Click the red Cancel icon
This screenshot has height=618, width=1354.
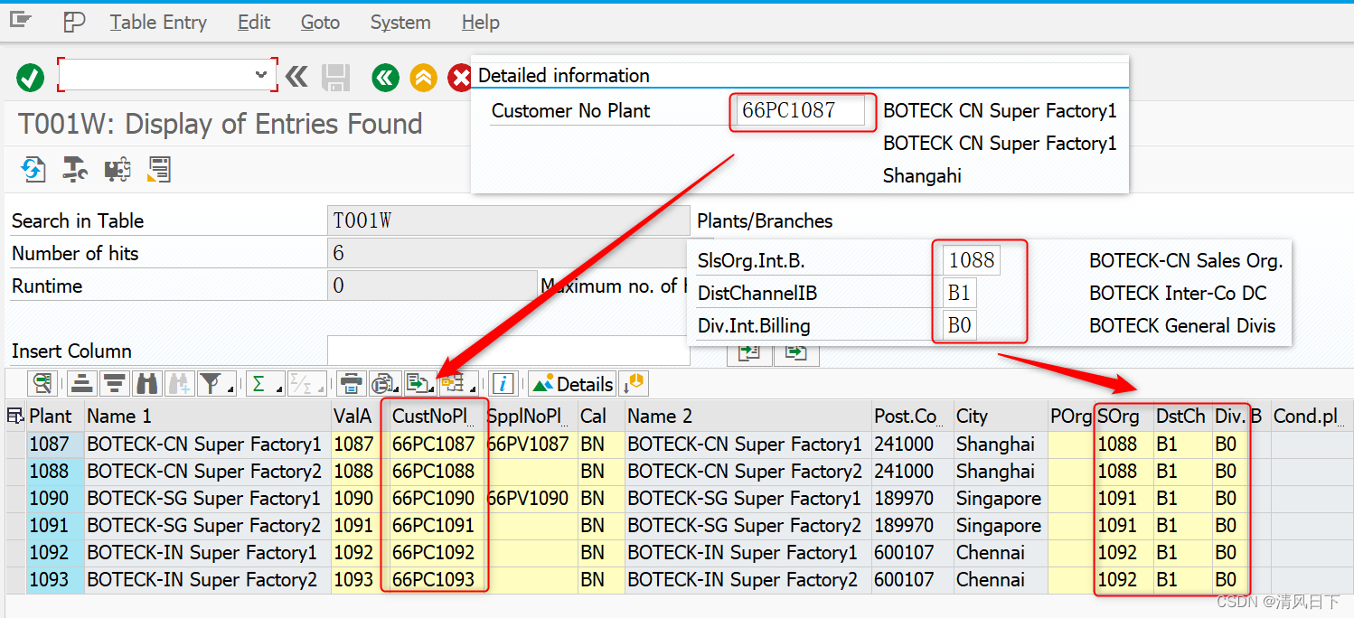tap(459, 78)
